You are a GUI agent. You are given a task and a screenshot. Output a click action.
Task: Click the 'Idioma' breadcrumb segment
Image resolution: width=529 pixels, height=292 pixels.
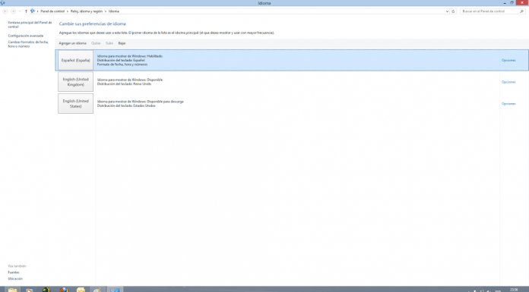[x=114, y=11]
